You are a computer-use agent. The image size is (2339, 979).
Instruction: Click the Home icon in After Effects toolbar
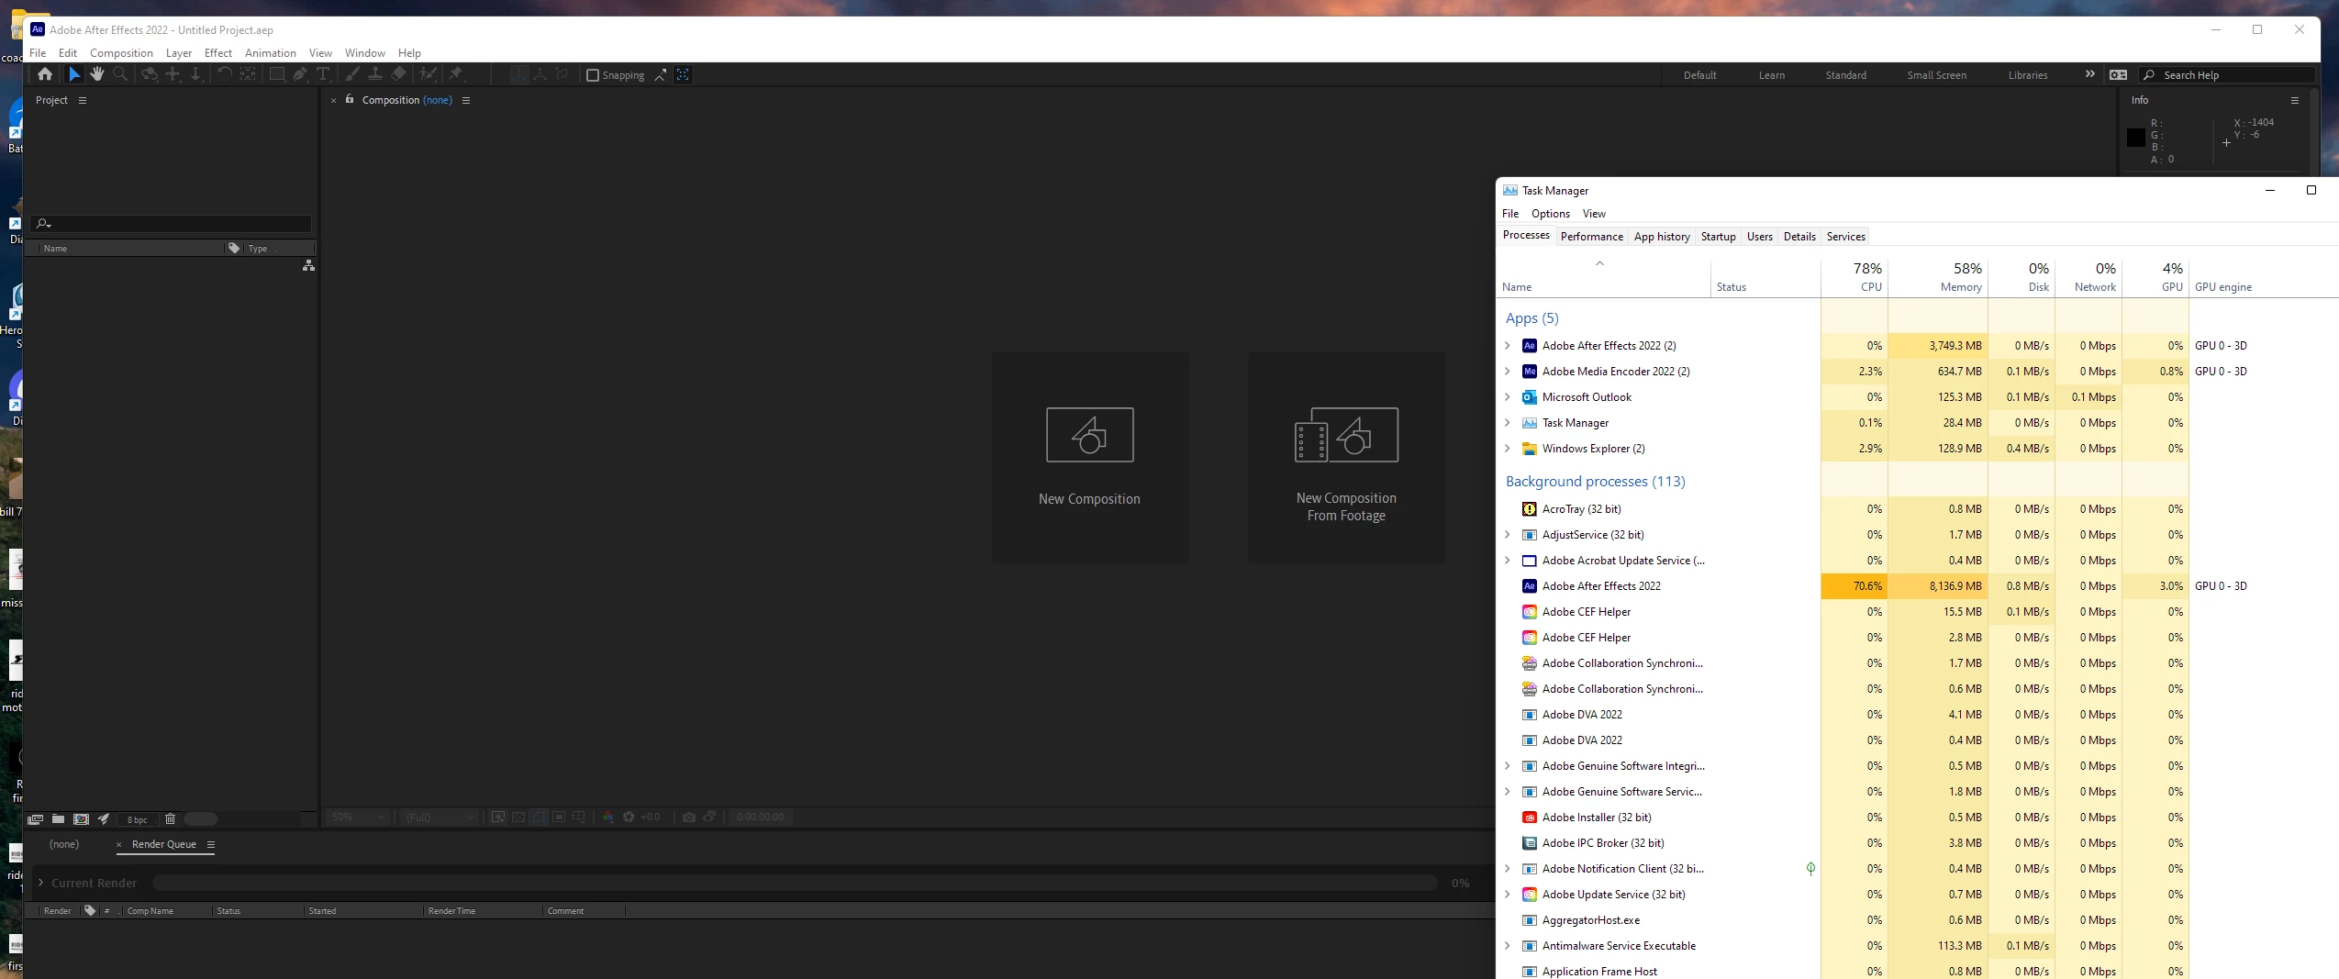45,74
